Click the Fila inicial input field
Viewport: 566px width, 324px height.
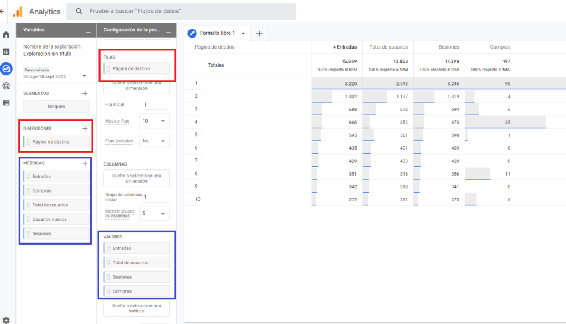(x=155, y=104)
